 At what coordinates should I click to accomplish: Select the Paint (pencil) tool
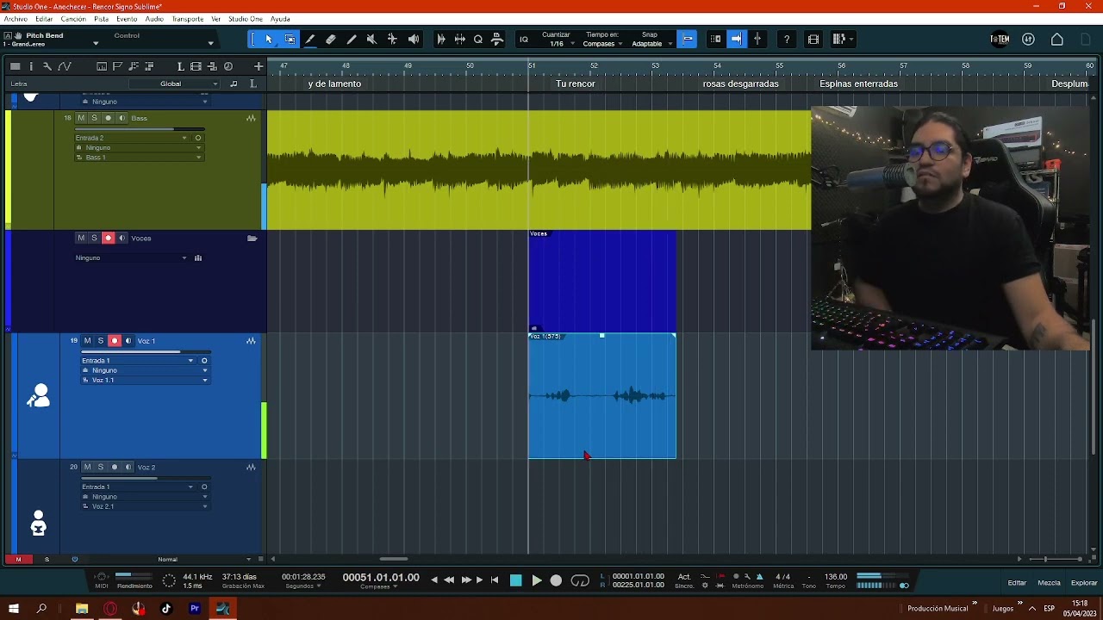coord(352,39)
